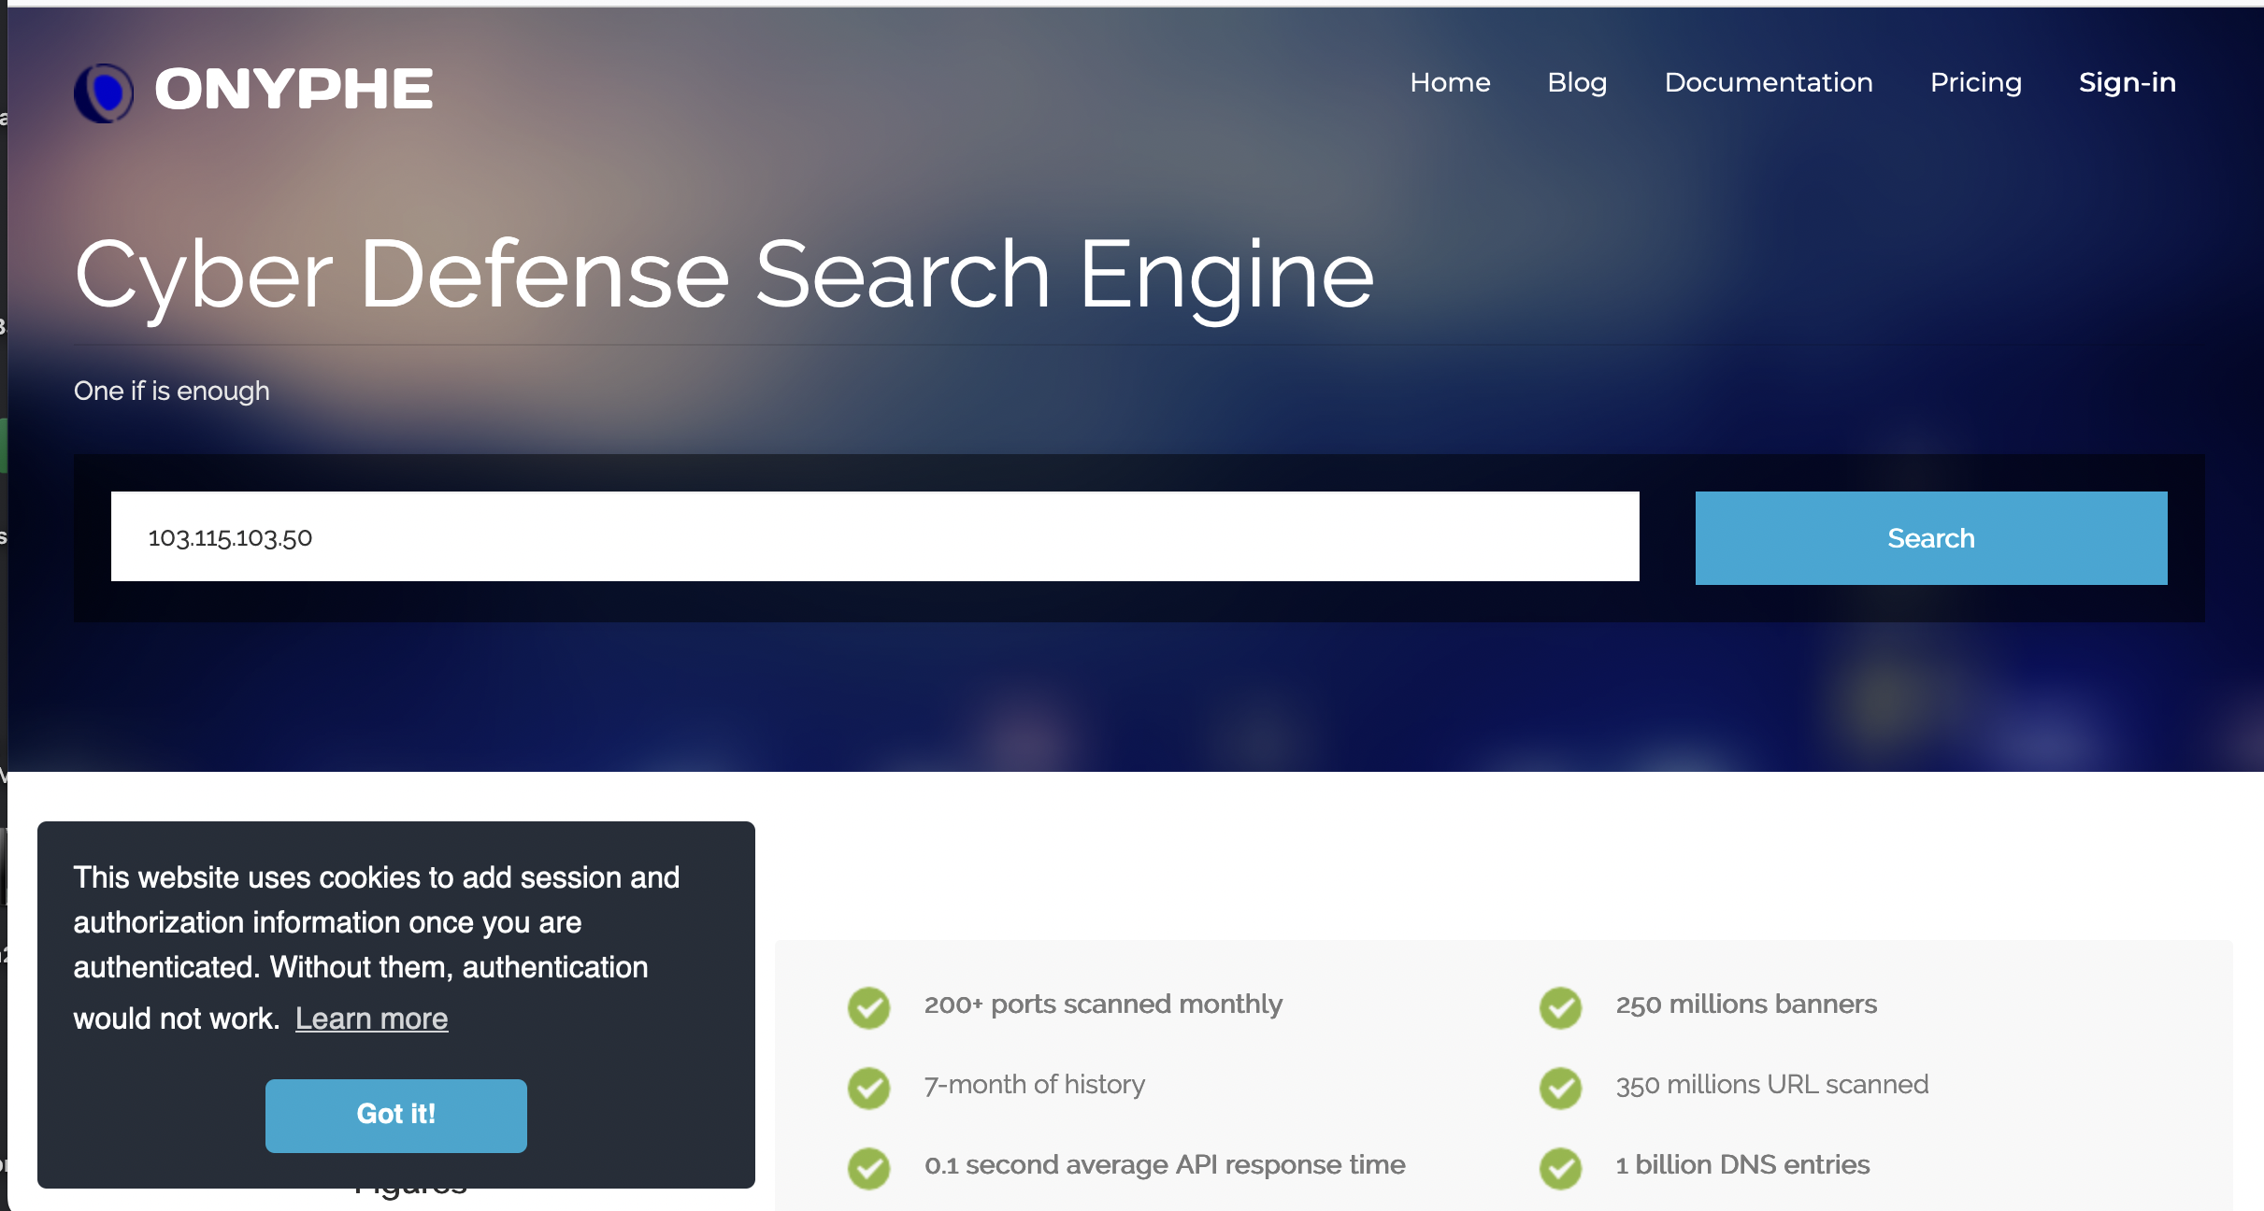The width and height of the screenshot is (2264, 1211).
Task: Follow the Learn more cookie link
Action: (x=372, y=1018)
